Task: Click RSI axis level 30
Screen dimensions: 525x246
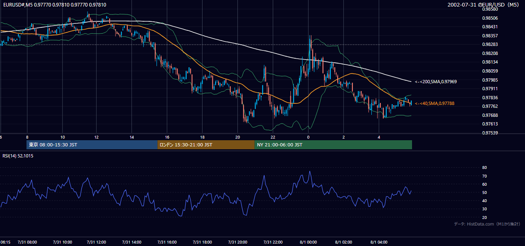Action: (484, 209)
